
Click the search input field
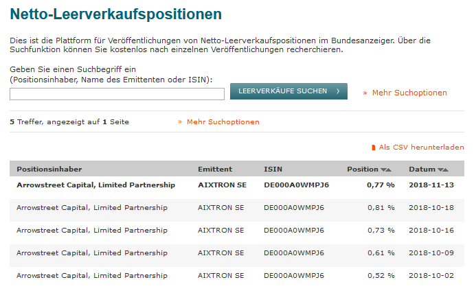coord(117,94)
